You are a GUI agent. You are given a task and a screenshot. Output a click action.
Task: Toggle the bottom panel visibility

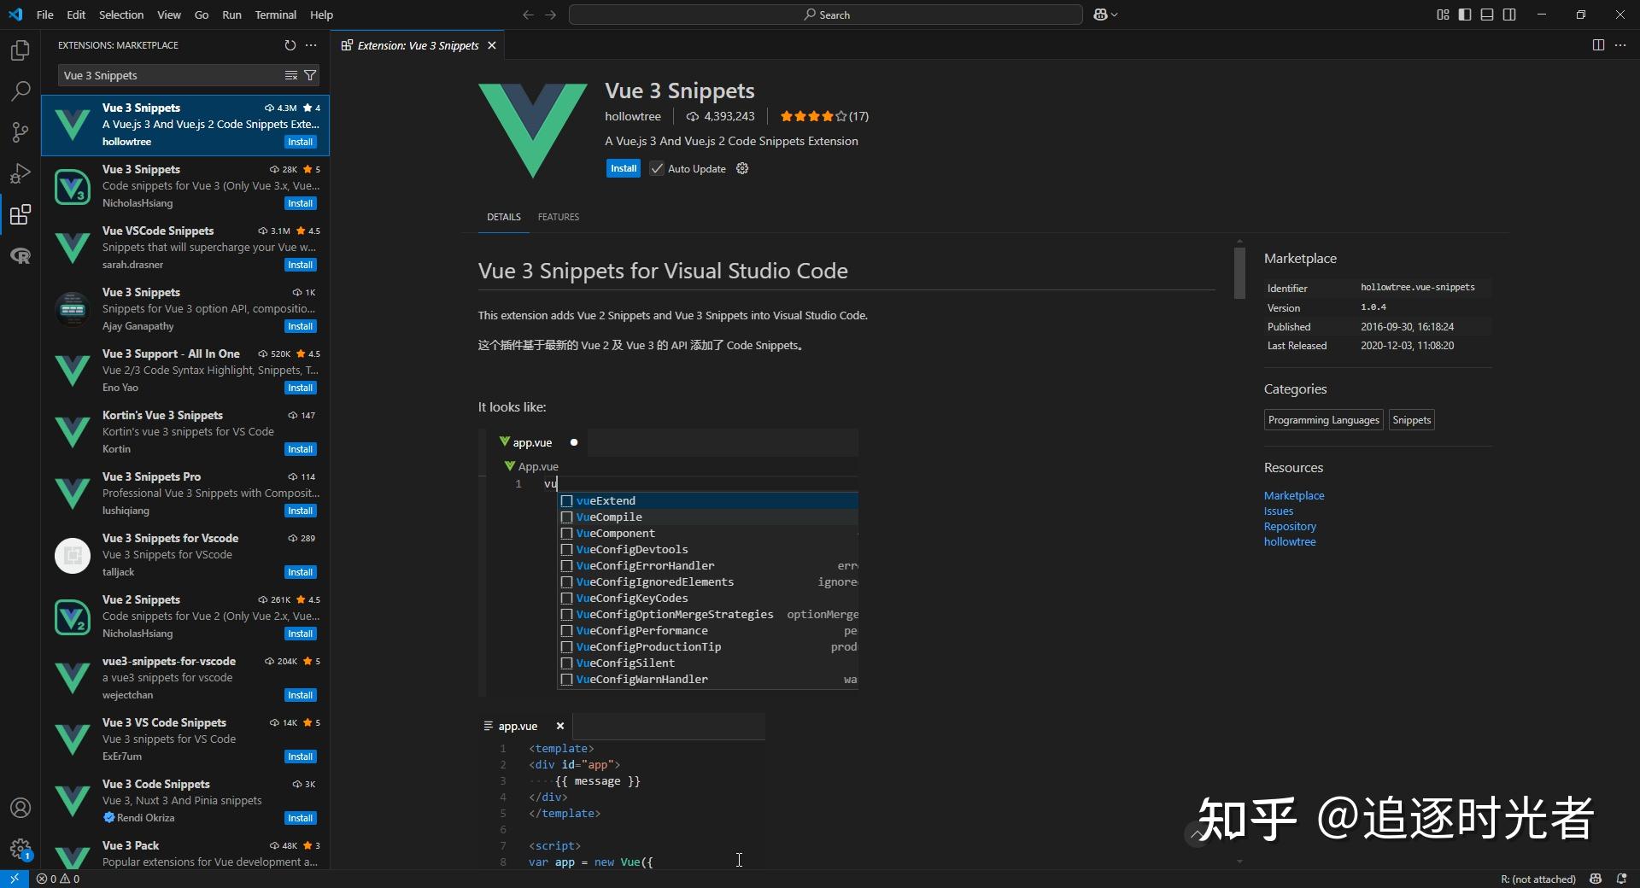tap(1487, 15)
